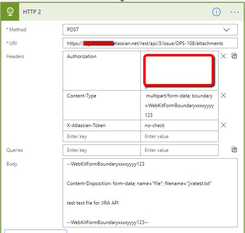Click the Content-Type header key cell
Screen dimensions: 245x233
tap(102, 105)
